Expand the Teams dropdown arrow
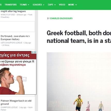Image resolution: width=111 pixels, height=111 pixels. (x=28, y=5)
